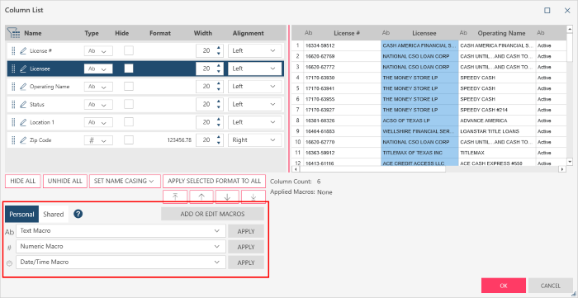
Task: Open Alignment dropdown for Zip Code row
Action: coord(254,140)
